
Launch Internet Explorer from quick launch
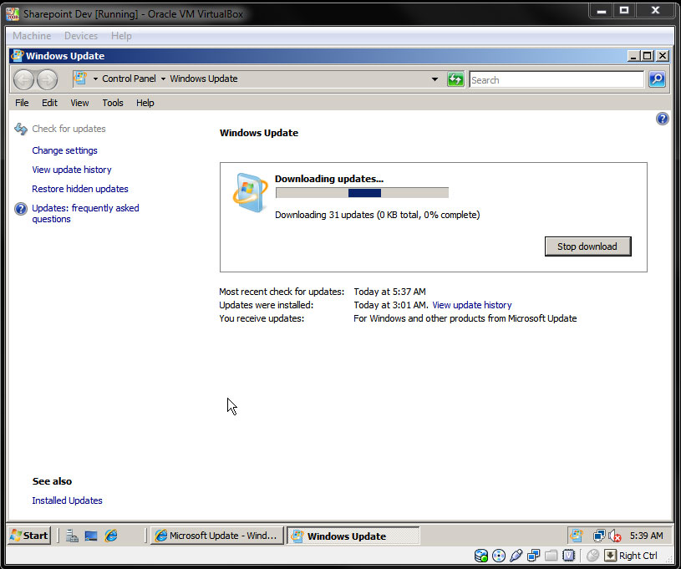[x=111, y=535]
